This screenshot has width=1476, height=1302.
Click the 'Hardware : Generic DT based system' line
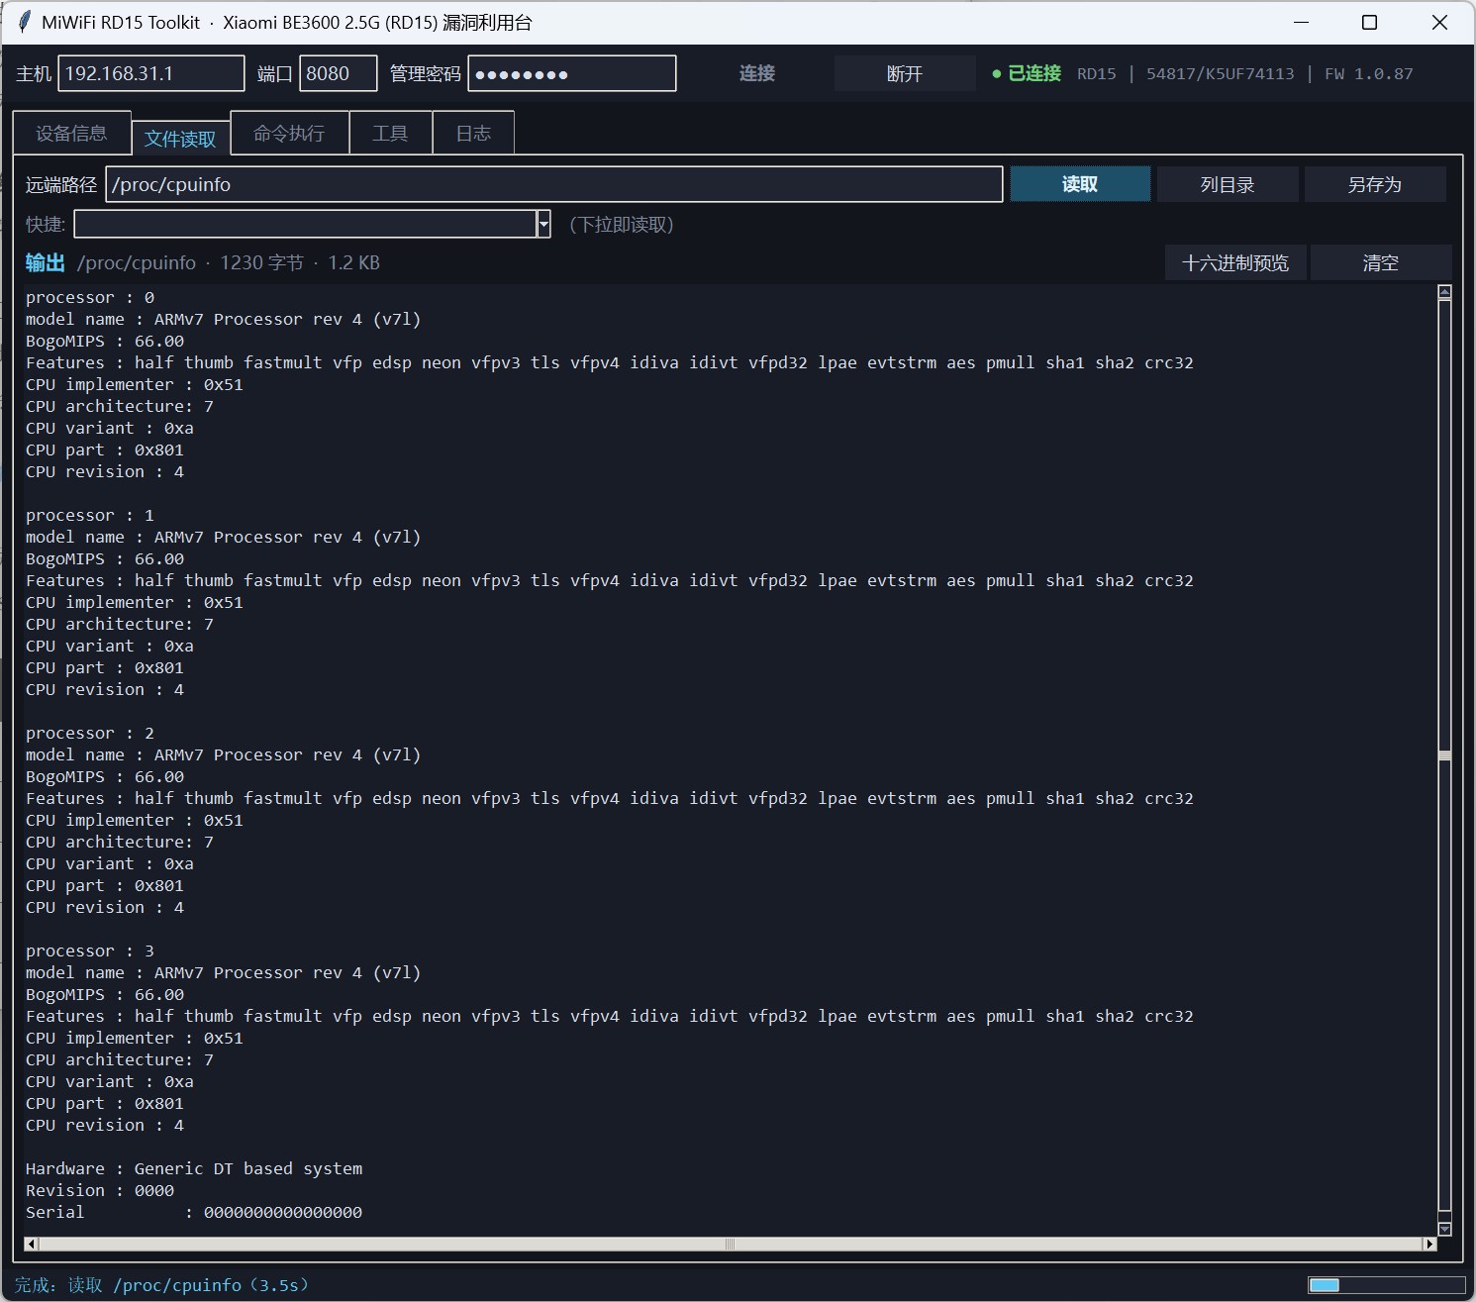coord(194,1168)
